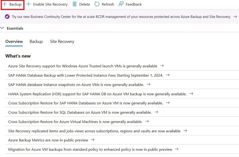Open Cross Subscription Restore for SAP HANA Databases

click(x=85, y=103)
